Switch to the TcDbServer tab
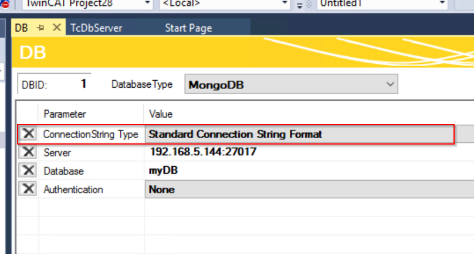 pyautogui.click(x=96, y=28)
